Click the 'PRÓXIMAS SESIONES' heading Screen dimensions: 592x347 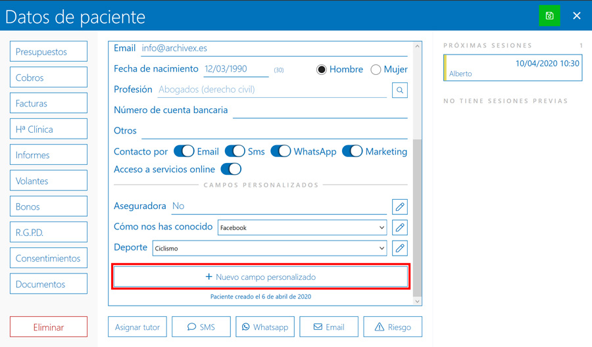488,45
